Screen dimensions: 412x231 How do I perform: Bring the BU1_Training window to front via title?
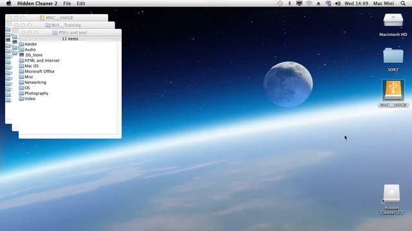pyautogui.click(x=66, y=25)
